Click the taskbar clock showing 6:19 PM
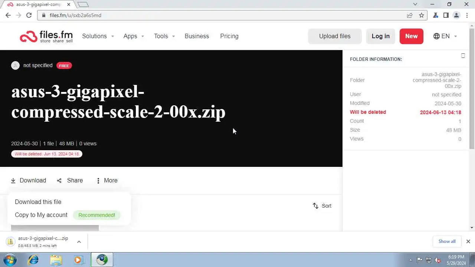The width and height of the screenshot is (475, 267). click(x=456, y=260)
